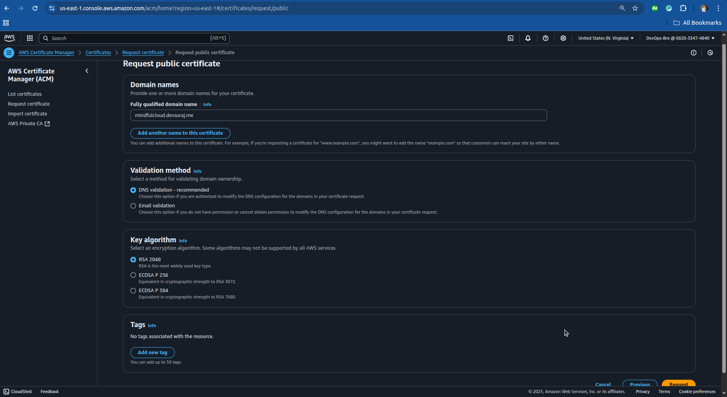Open the All Bookmarks folder
The image size is (727, 397).
[x=698, y=23]
